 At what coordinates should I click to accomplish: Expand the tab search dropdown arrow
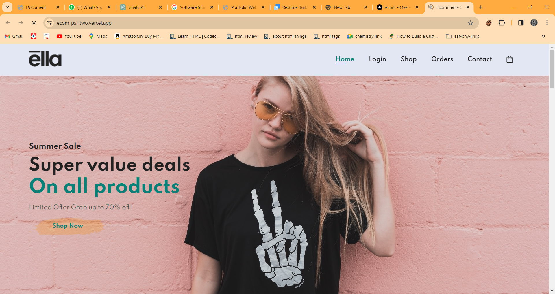(x=7, y=7)
